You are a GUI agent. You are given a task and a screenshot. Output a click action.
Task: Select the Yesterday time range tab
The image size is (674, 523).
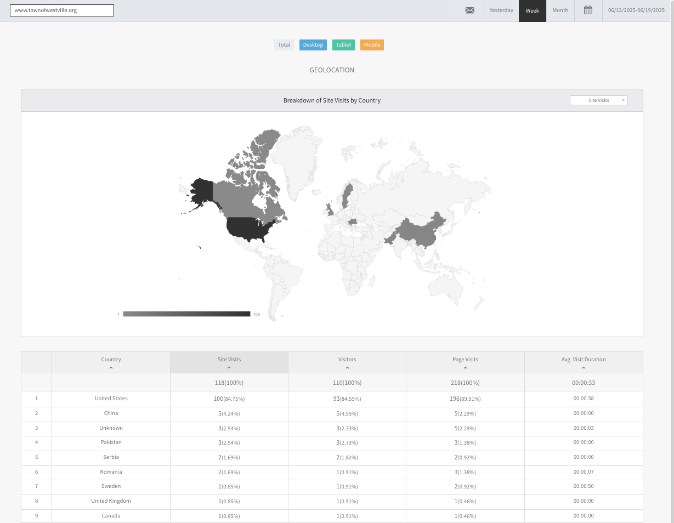(501, 10)
